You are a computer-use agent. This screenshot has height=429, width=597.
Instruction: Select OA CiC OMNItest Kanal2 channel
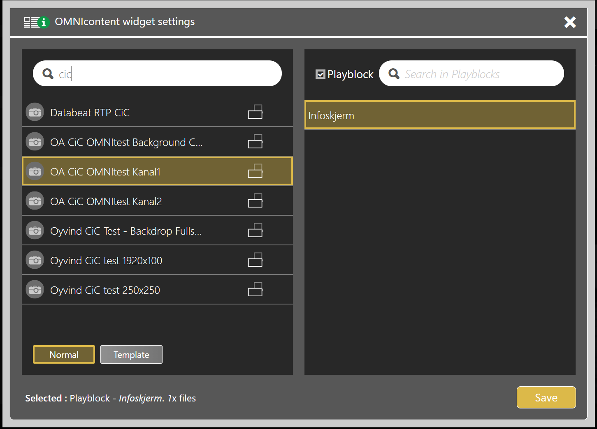click(157, 201)
